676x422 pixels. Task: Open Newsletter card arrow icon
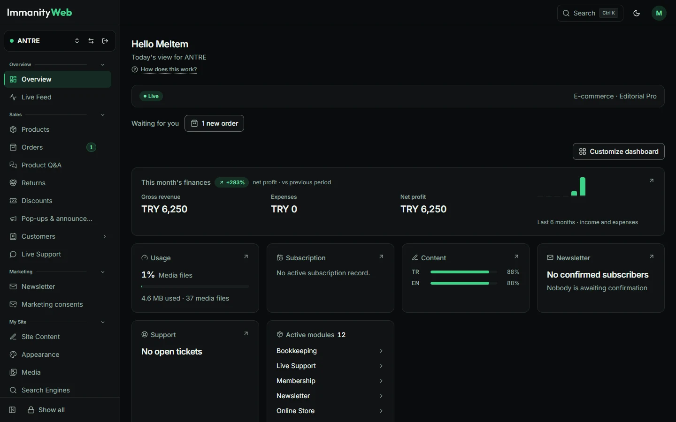[652, 256]
